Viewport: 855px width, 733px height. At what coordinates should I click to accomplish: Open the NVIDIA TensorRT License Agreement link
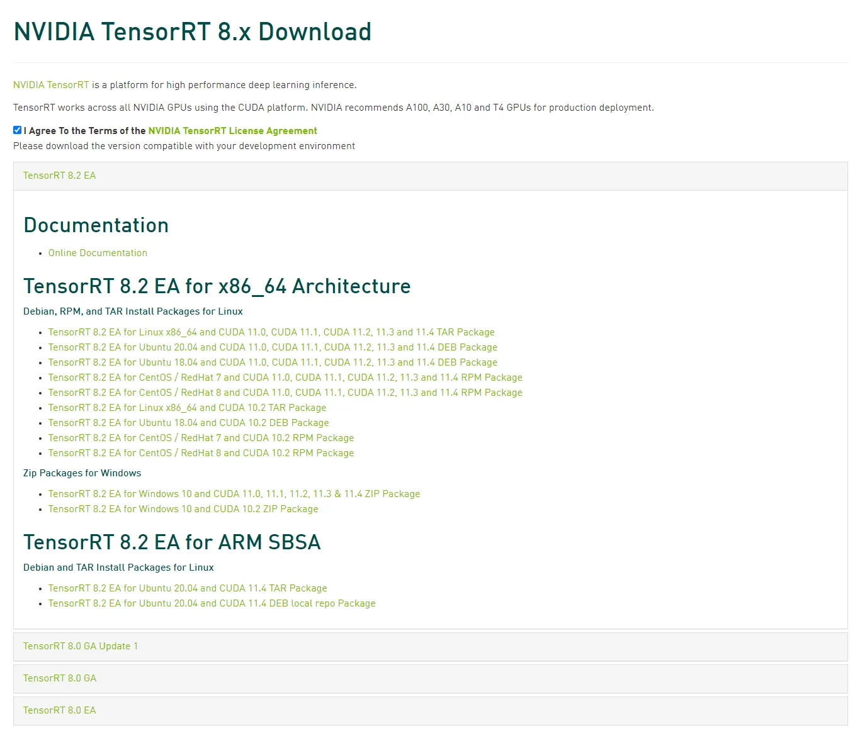pos(233,131)
